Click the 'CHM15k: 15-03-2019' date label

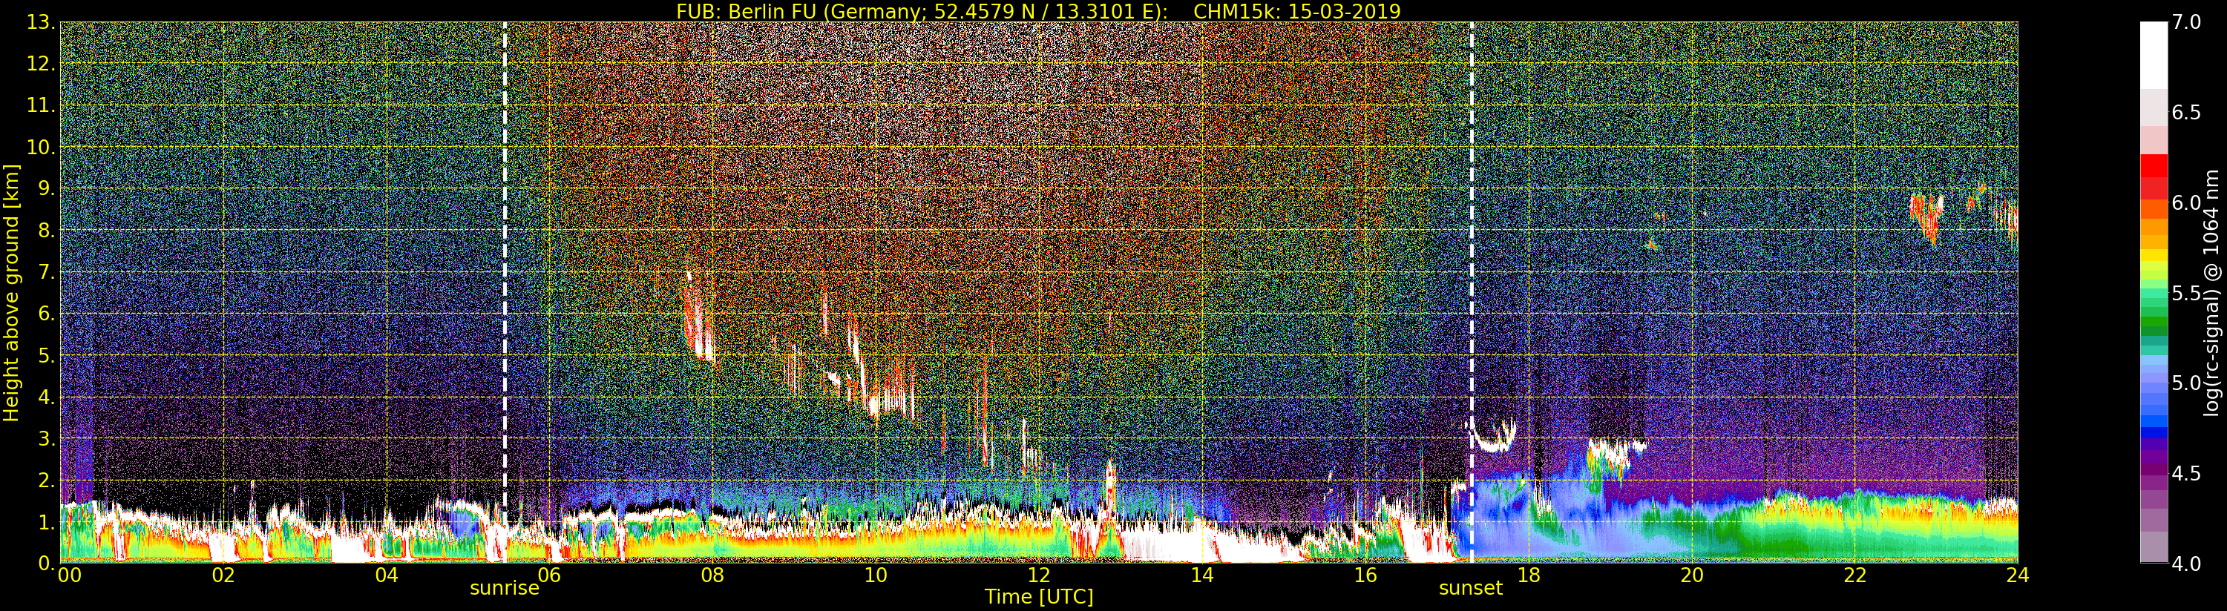click(x=1296, y=11)
